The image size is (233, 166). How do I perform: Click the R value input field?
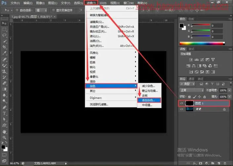coord(217,26)
